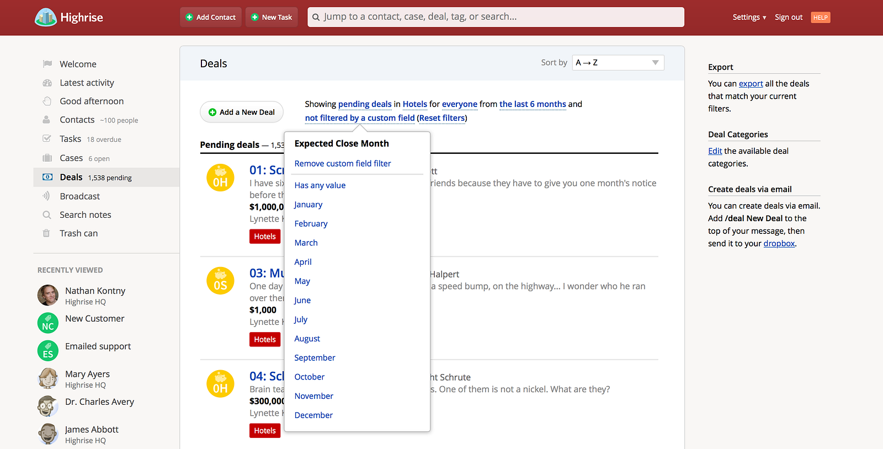This screenshot has height=449, width=883.
Task: Click the Search notes magnifier icon
Action: [x=47, y=215]
